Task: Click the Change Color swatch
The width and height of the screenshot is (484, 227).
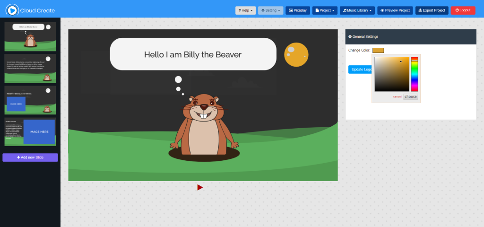Action: 378,50
